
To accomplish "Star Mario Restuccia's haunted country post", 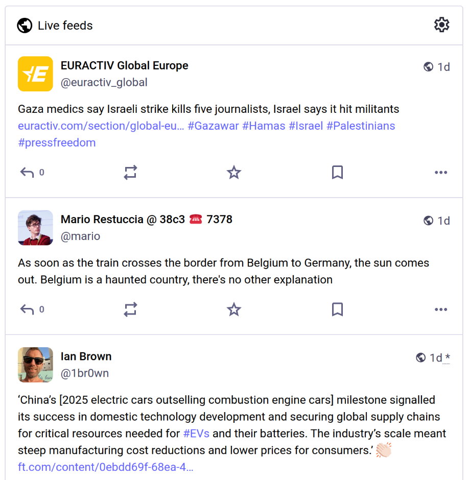I will tap(234, 309).
